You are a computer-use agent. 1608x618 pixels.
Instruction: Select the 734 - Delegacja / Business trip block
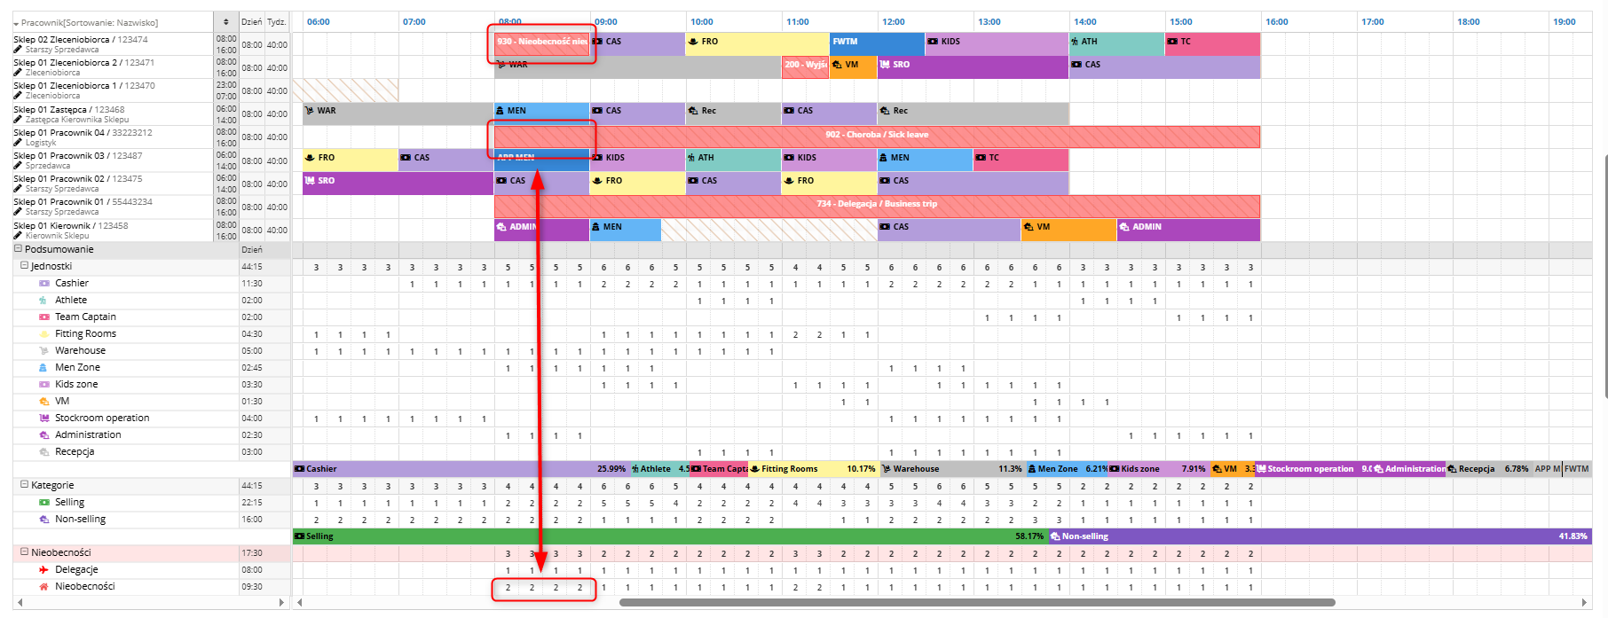coord(877,205)
